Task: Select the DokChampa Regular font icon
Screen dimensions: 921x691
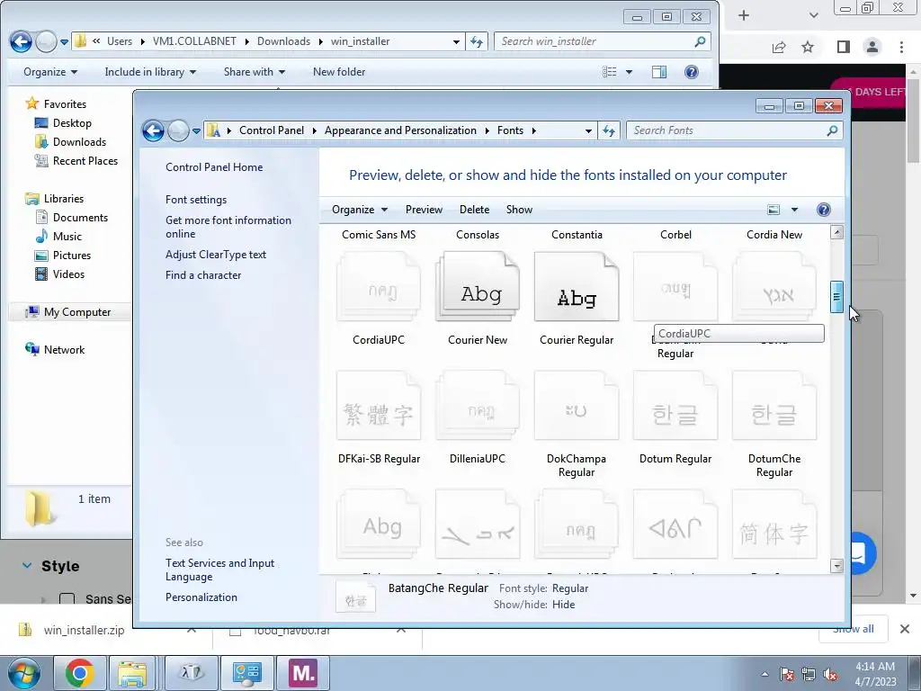Action: pos(577,406)
